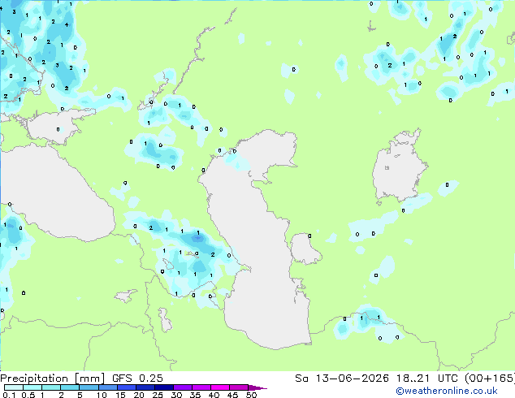The image size is (515, 398).
Task: Click the '(00+165)' forecast offset text
Action: click(x=490, y=379)
